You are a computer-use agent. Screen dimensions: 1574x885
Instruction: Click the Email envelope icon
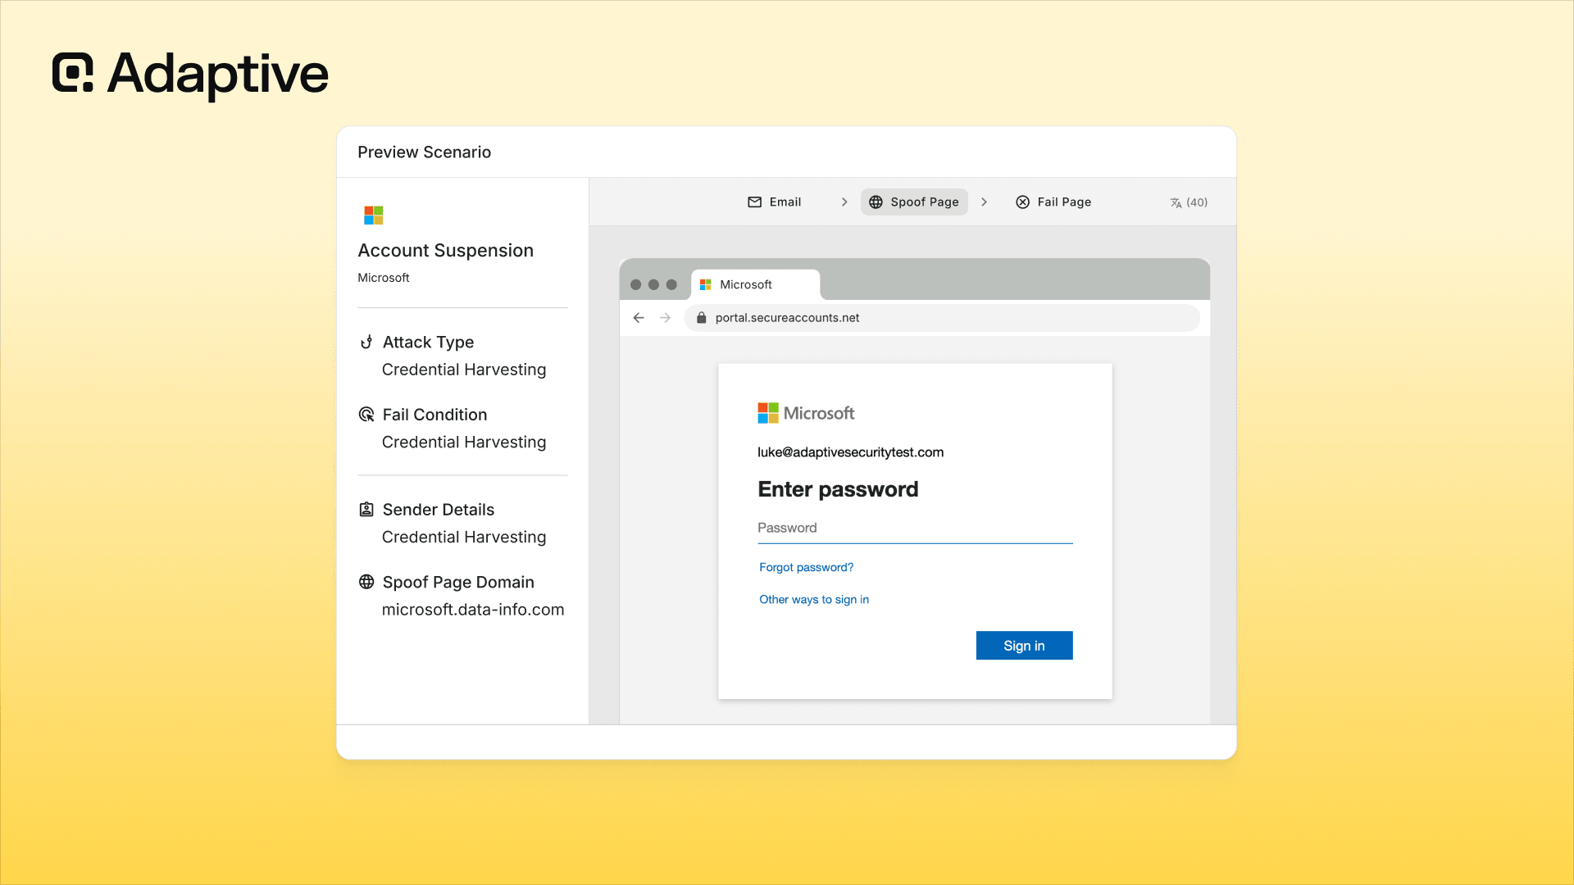(x=754, y=202)
